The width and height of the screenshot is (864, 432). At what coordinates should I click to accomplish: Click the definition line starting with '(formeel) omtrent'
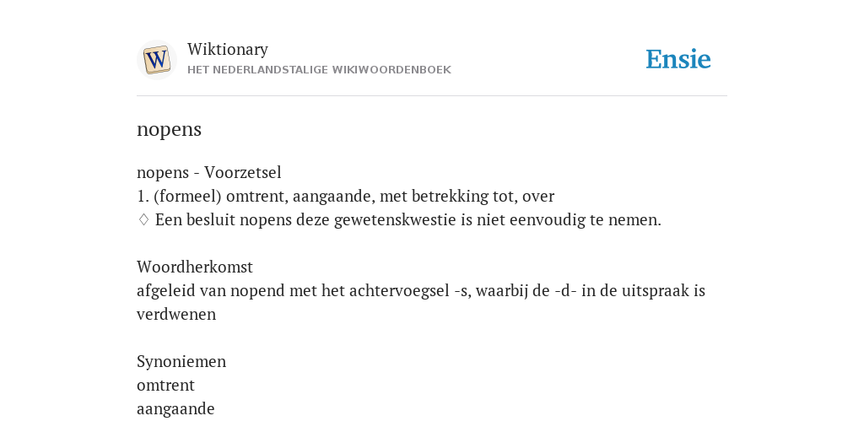[x=345, y=196]
